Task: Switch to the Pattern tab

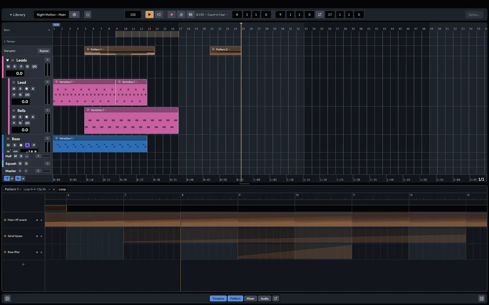Action: (x=235, y=299)
